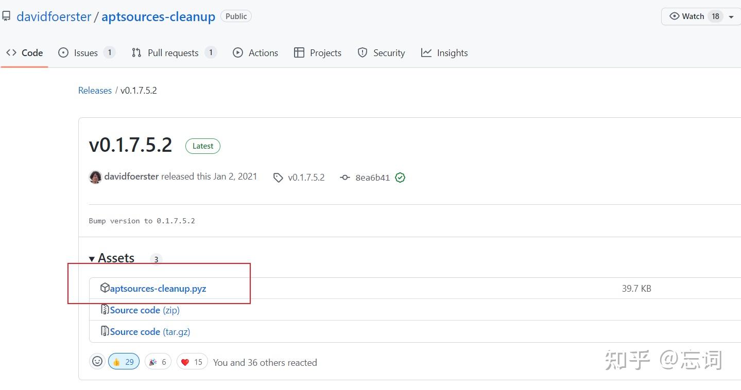Open the davidfoerster author link

coord(132,176)
